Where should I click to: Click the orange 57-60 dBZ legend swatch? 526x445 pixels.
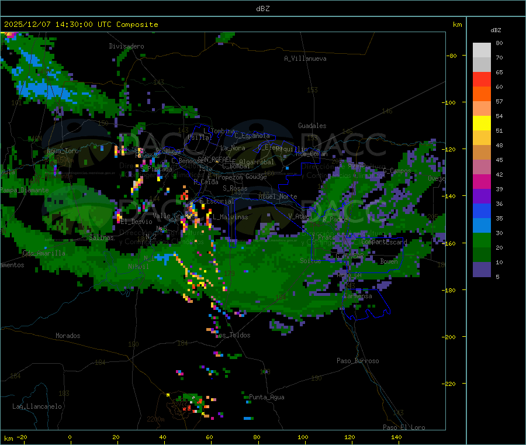pyautogui.click(x=482, y=94)
